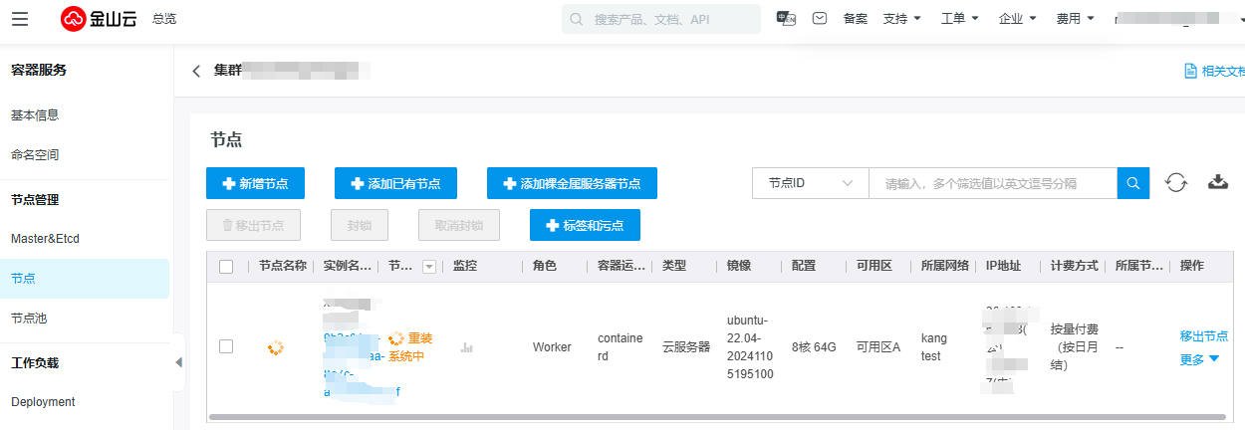Download the node list export
The image size is (1245, 430).
tap(1217, 183)
